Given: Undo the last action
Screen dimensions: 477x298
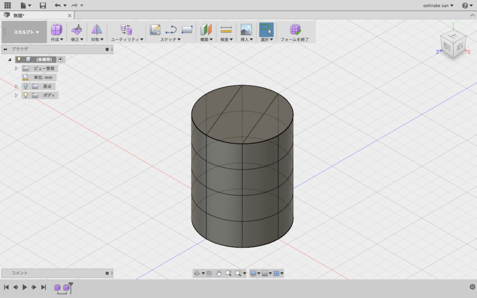Looking at the screenshot, I should point(57,5).
